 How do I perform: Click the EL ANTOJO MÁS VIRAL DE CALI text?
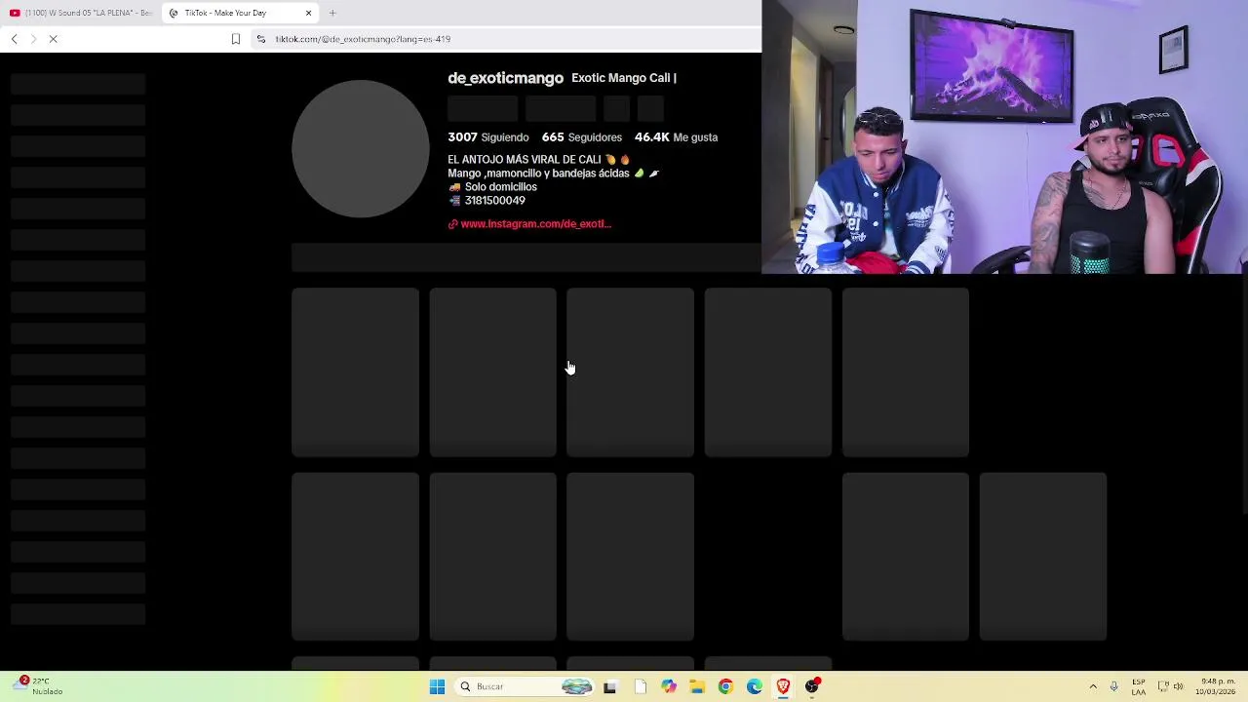525,160
